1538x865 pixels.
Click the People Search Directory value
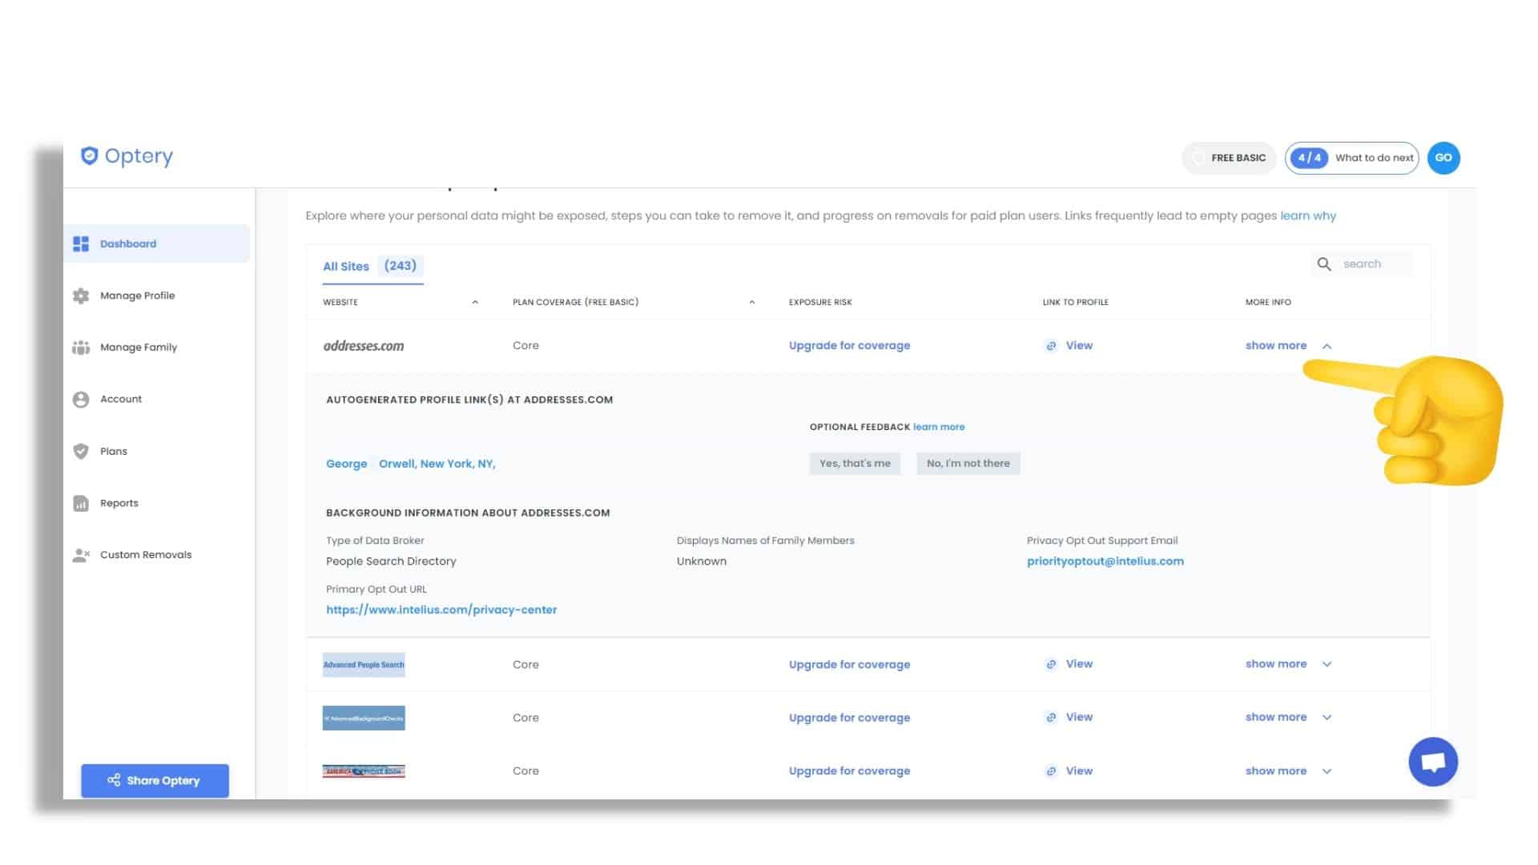[391, 561]
